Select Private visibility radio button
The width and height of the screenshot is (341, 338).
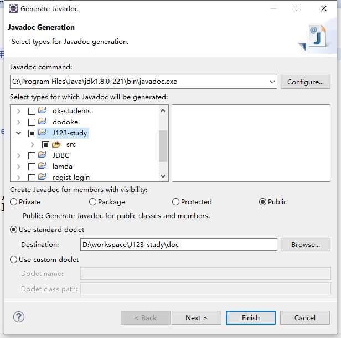click(x=13, y=202)
